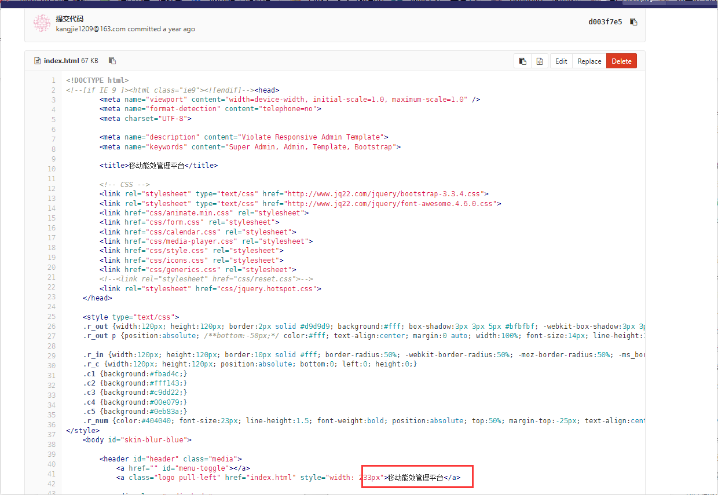Click line number 41 anchor
The height and width of the screenshot is (495, 718).
tap(52, 474)
